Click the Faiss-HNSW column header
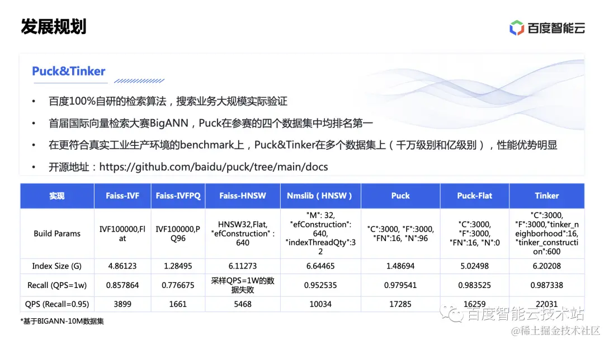The height and width of the screenshot is (340, 604). pyautogui.click(x=243, y=196)
